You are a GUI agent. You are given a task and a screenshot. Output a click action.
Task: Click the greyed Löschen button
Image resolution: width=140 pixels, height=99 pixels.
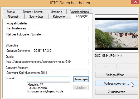pyautogui.click(x=81, y=88)
